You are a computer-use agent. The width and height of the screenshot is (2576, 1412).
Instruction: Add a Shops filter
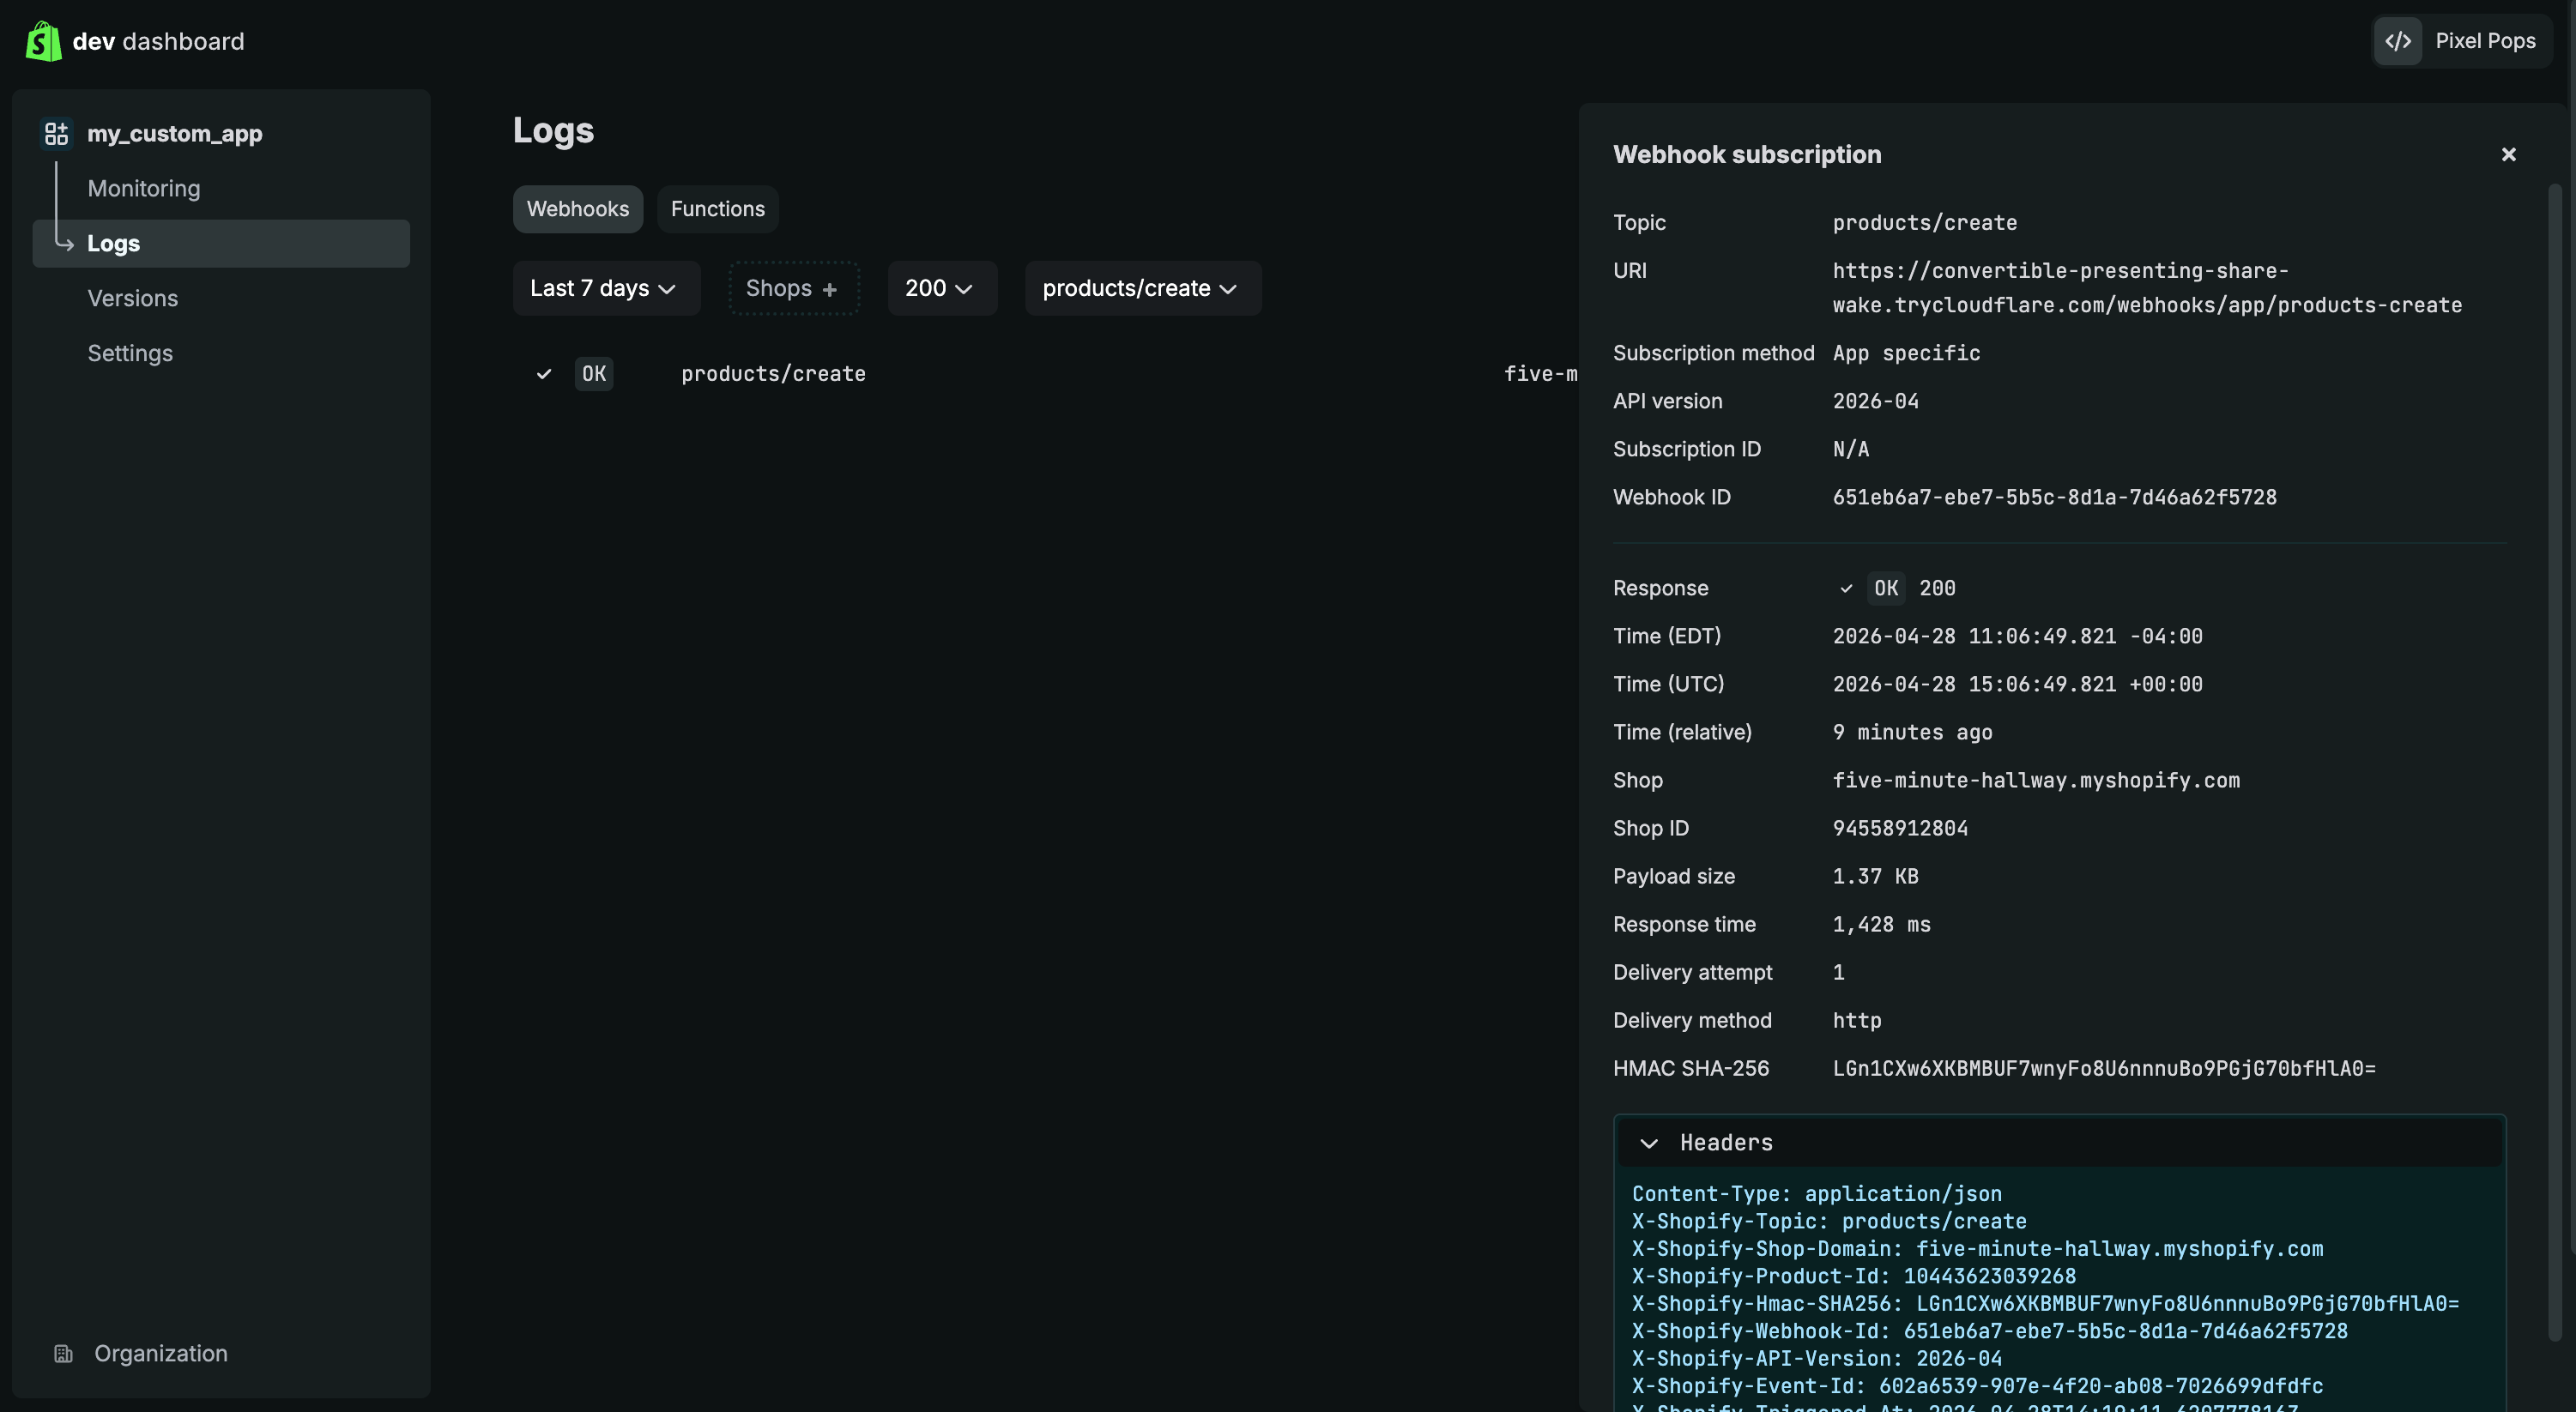(x=793, y=288)
